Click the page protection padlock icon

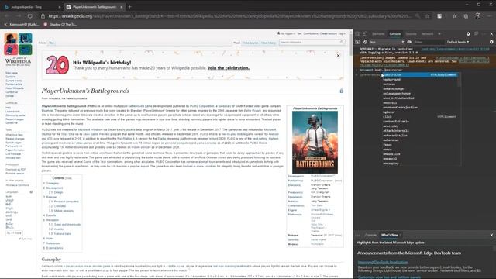(x=342, y=91)
